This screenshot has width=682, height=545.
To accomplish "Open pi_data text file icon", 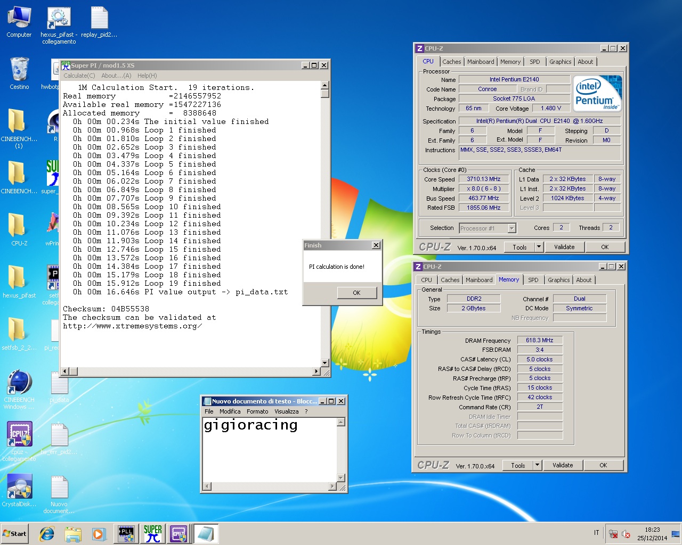I will point(59,386).
